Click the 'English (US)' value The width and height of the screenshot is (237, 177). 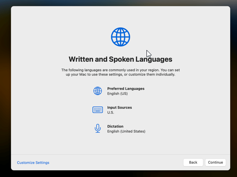click(x=117, y=94)
